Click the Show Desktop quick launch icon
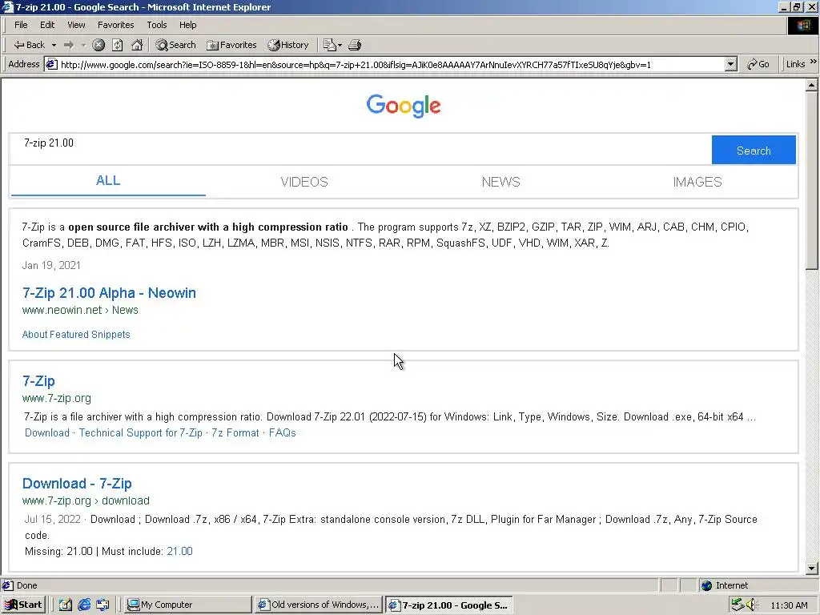The image size is (820, 615). click(66, 605)
